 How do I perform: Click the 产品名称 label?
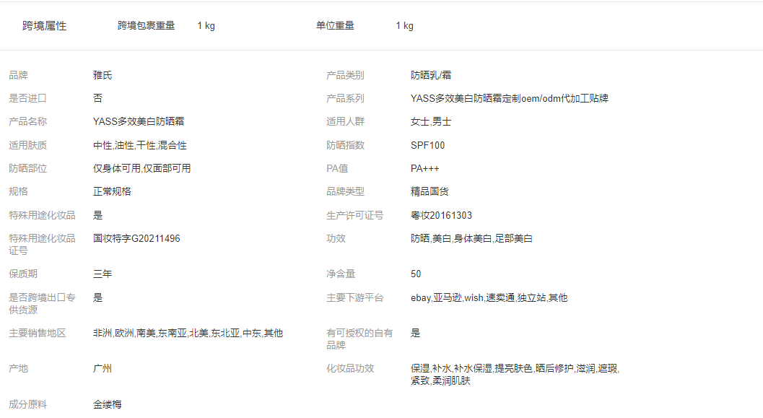click(x=27, y=121)
